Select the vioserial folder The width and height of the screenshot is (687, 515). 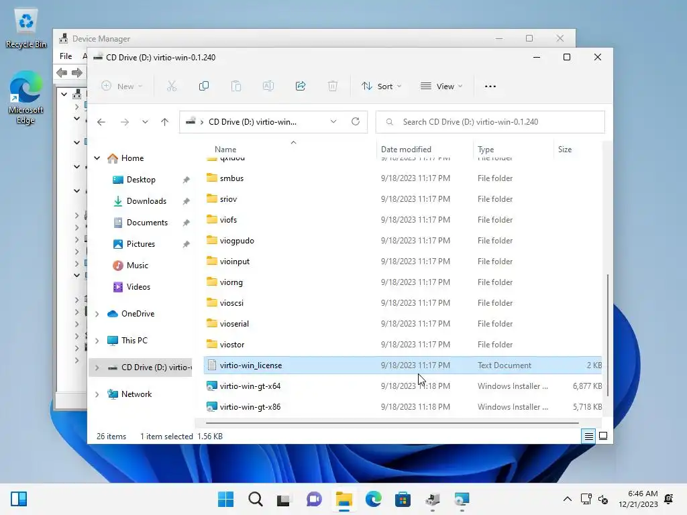click(x=403, y=324)
